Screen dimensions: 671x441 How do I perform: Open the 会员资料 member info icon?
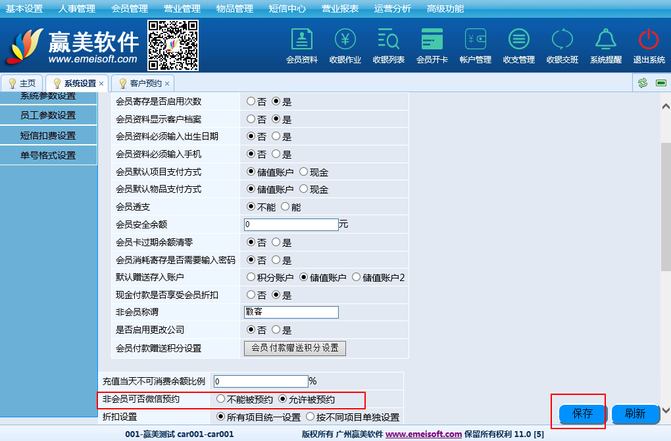tap(302, 45)
